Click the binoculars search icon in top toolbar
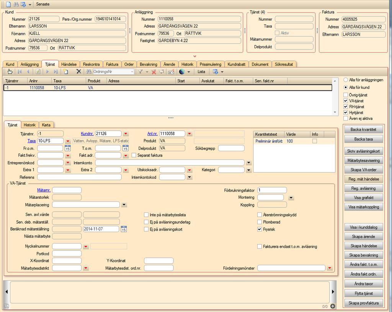This screenshot has height=312, width=392. coord(16,4)
